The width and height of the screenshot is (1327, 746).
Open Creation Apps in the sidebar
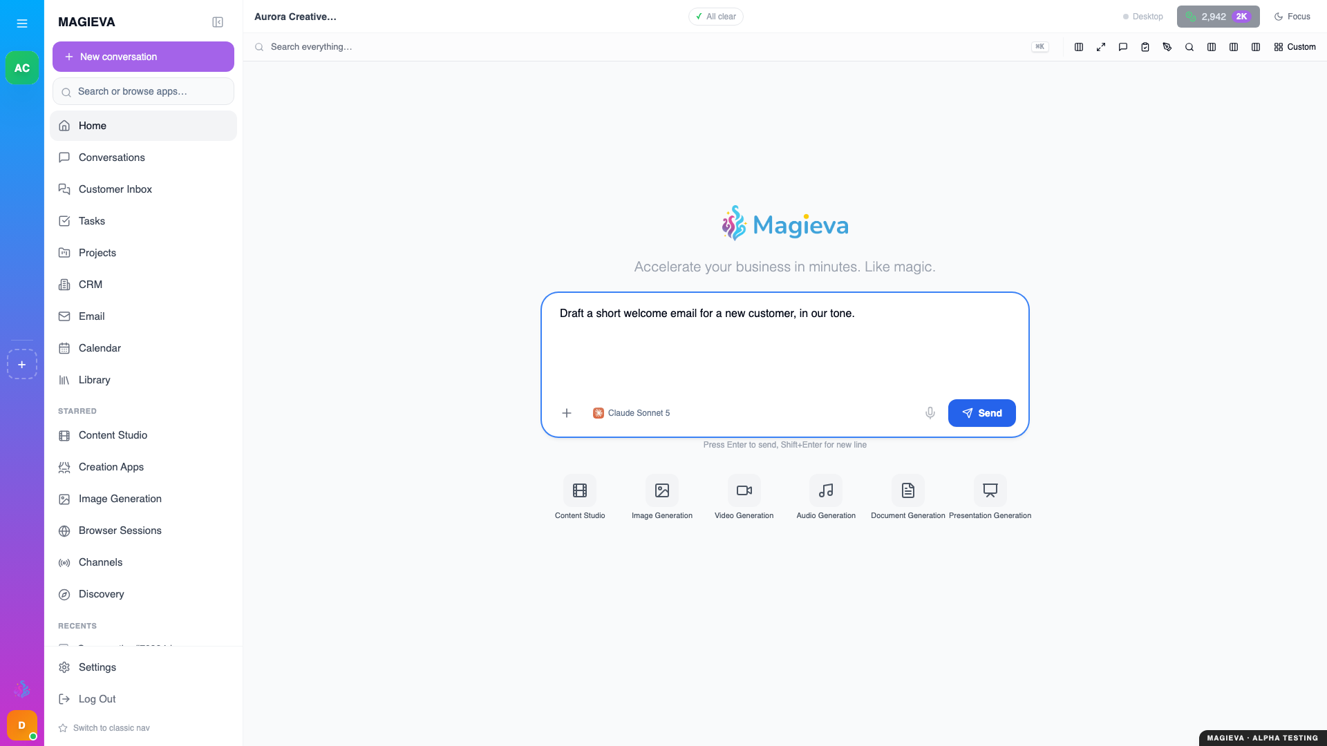click(143, 467)
